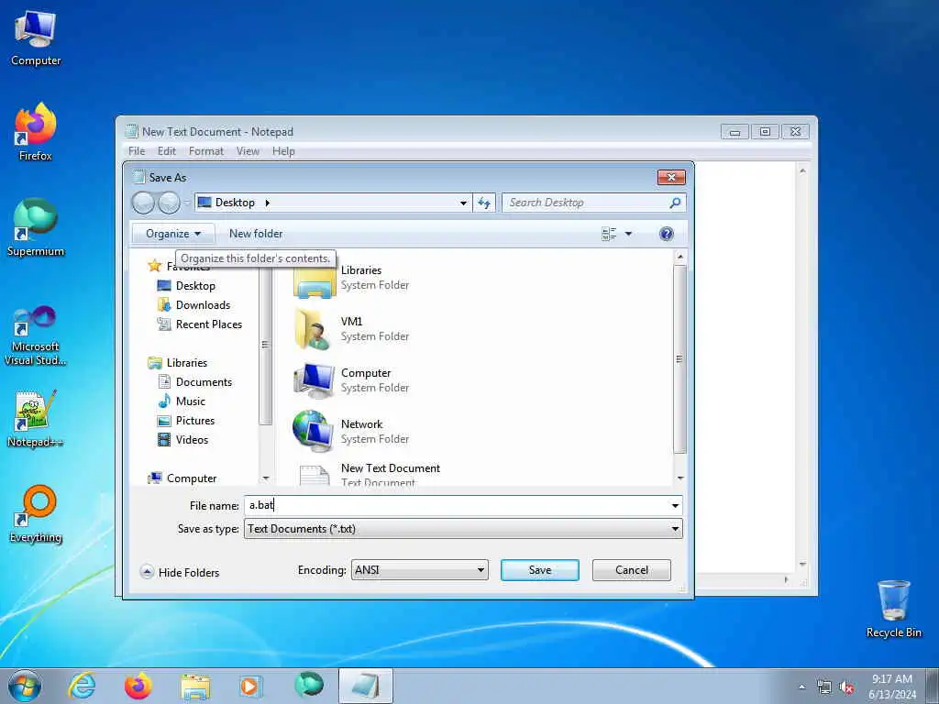The image size is (939, 704).
Task: Click the Back navigation button
Action: [143, 203]
